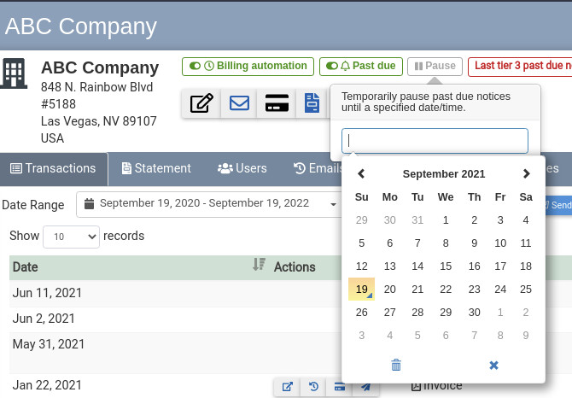Switch to the Users tab

(242, 168)
